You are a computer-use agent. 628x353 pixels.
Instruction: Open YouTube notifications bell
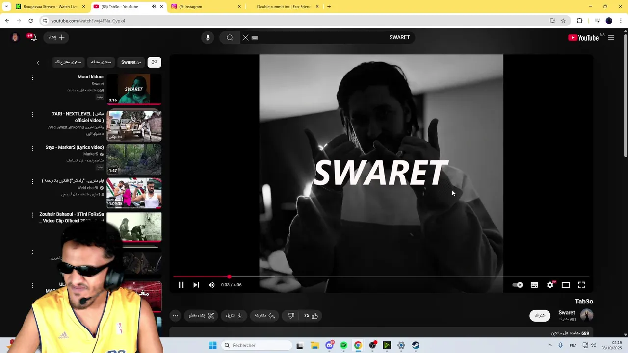[33, 38]
